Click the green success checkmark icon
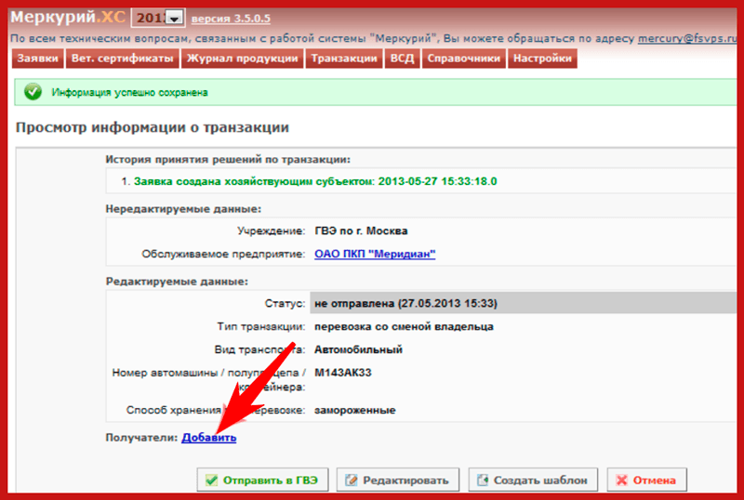This screenshot has width=744, height=500. tap(33, 92)
